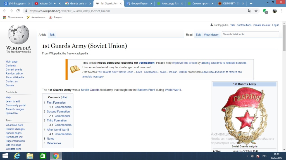Click the Eastern Front link
The height and width of the screenshot is (160, 286).
[x=146, y=90]
